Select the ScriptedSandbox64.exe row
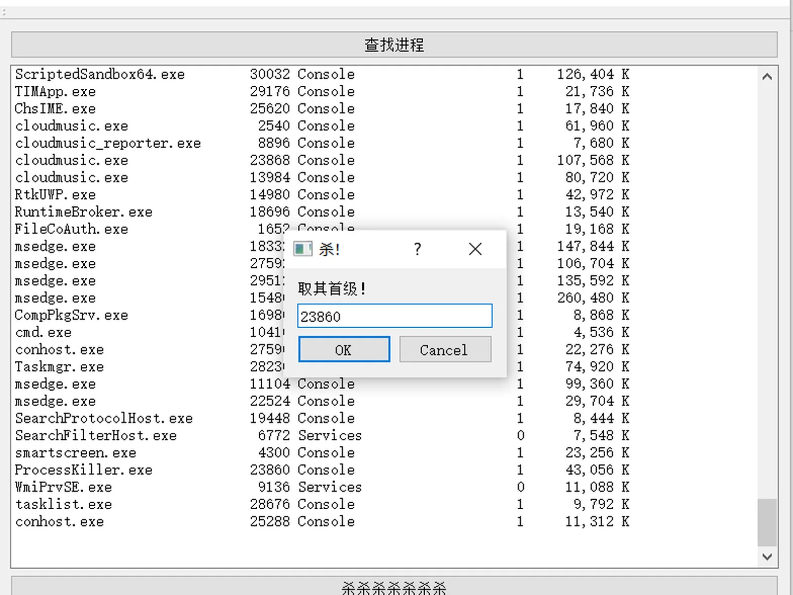This screenshot has height=595, width=793. point(322,74)
